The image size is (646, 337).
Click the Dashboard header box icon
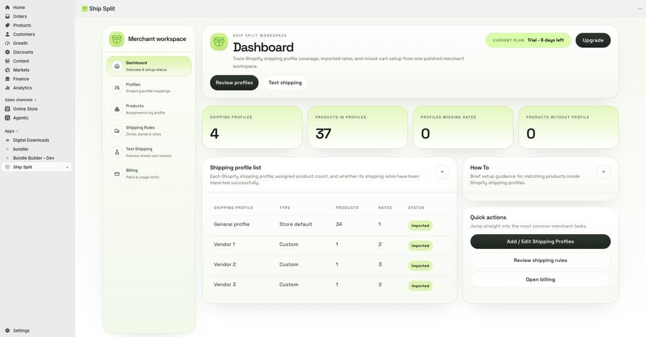tap(219, 42)
